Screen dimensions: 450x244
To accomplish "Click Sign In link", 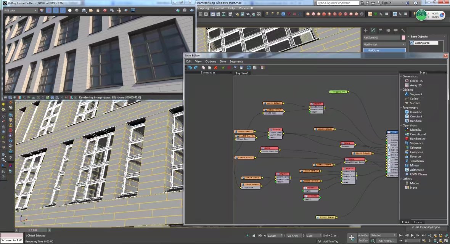I will pos(386,3).
